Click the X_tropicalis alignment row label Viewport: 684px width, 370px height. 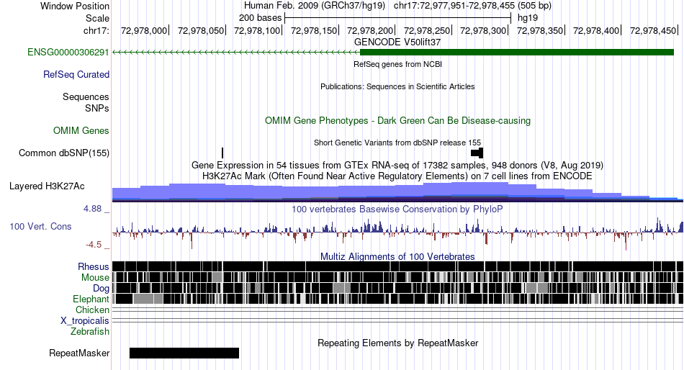[85, 321]
